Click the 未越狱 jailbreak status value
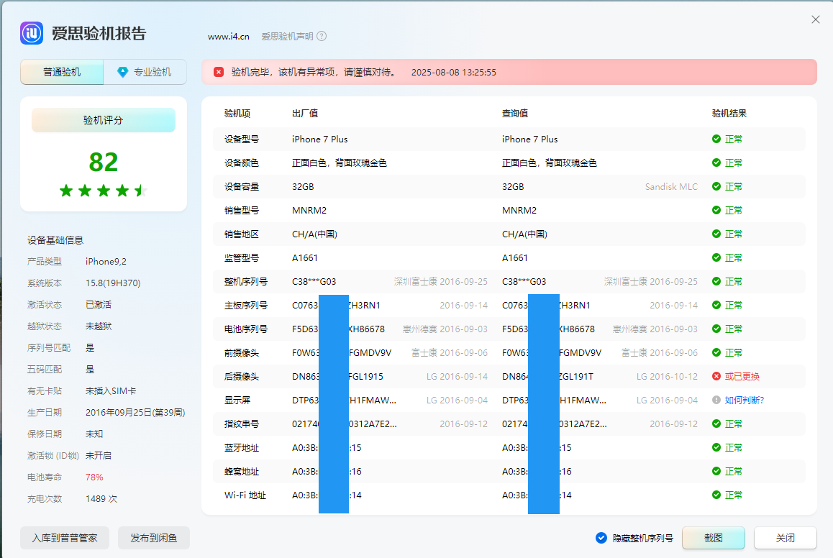This screenshot has width=833, height=558. coord(99,326)
